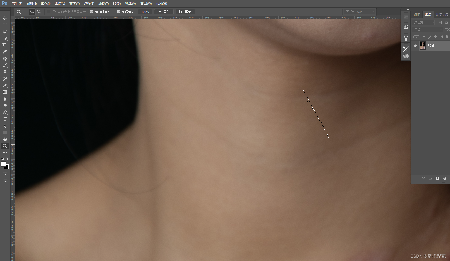Select the Pen tool
Image resolution: width=450 pixels, height=261 pixels.
(x=5, y=113)
